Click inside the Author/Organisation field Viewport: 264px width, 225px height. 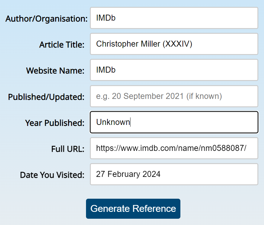tap(174, 18)
